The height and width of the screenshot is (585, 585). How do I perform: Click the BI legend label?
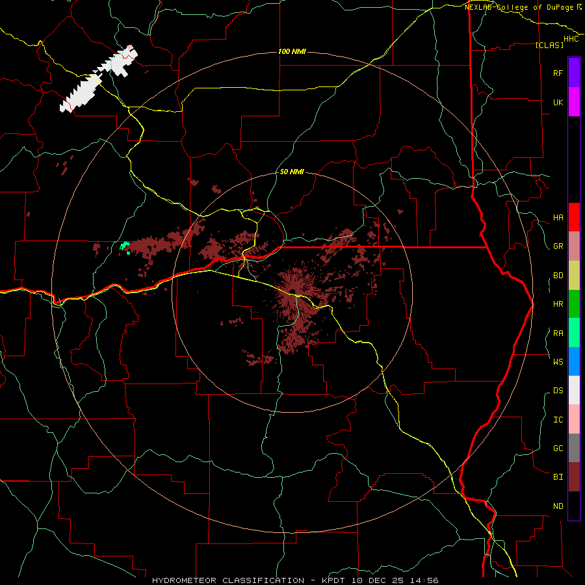pyautogui.click(x=558, y=477)
